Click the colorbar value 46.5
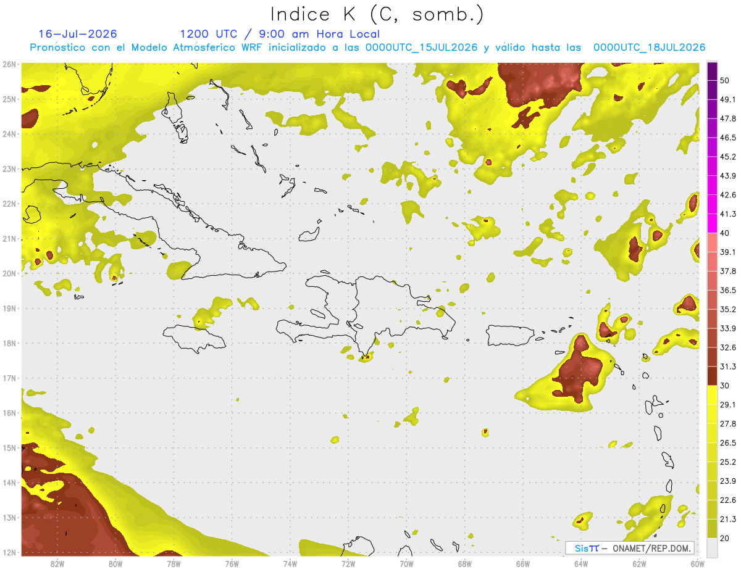Screen dimensions: 741x572 (x=728, y=138)
